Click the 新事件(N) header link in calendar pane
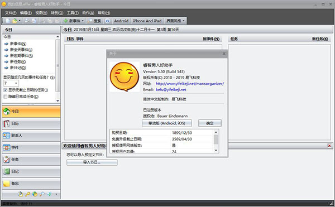335x207 pixels. tap(211, 39)
